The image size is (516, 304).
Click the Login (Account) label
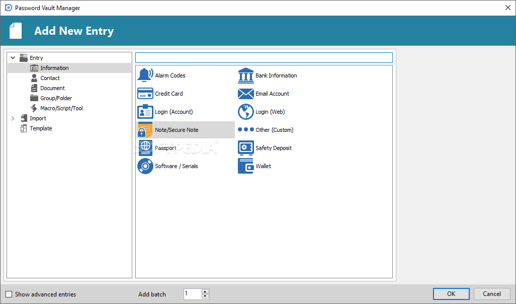pyautogui.click(x=174, y=112)
